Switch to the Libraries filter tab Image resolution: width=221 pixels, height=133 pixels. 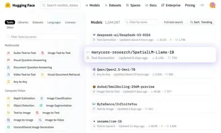coord(23,22)
